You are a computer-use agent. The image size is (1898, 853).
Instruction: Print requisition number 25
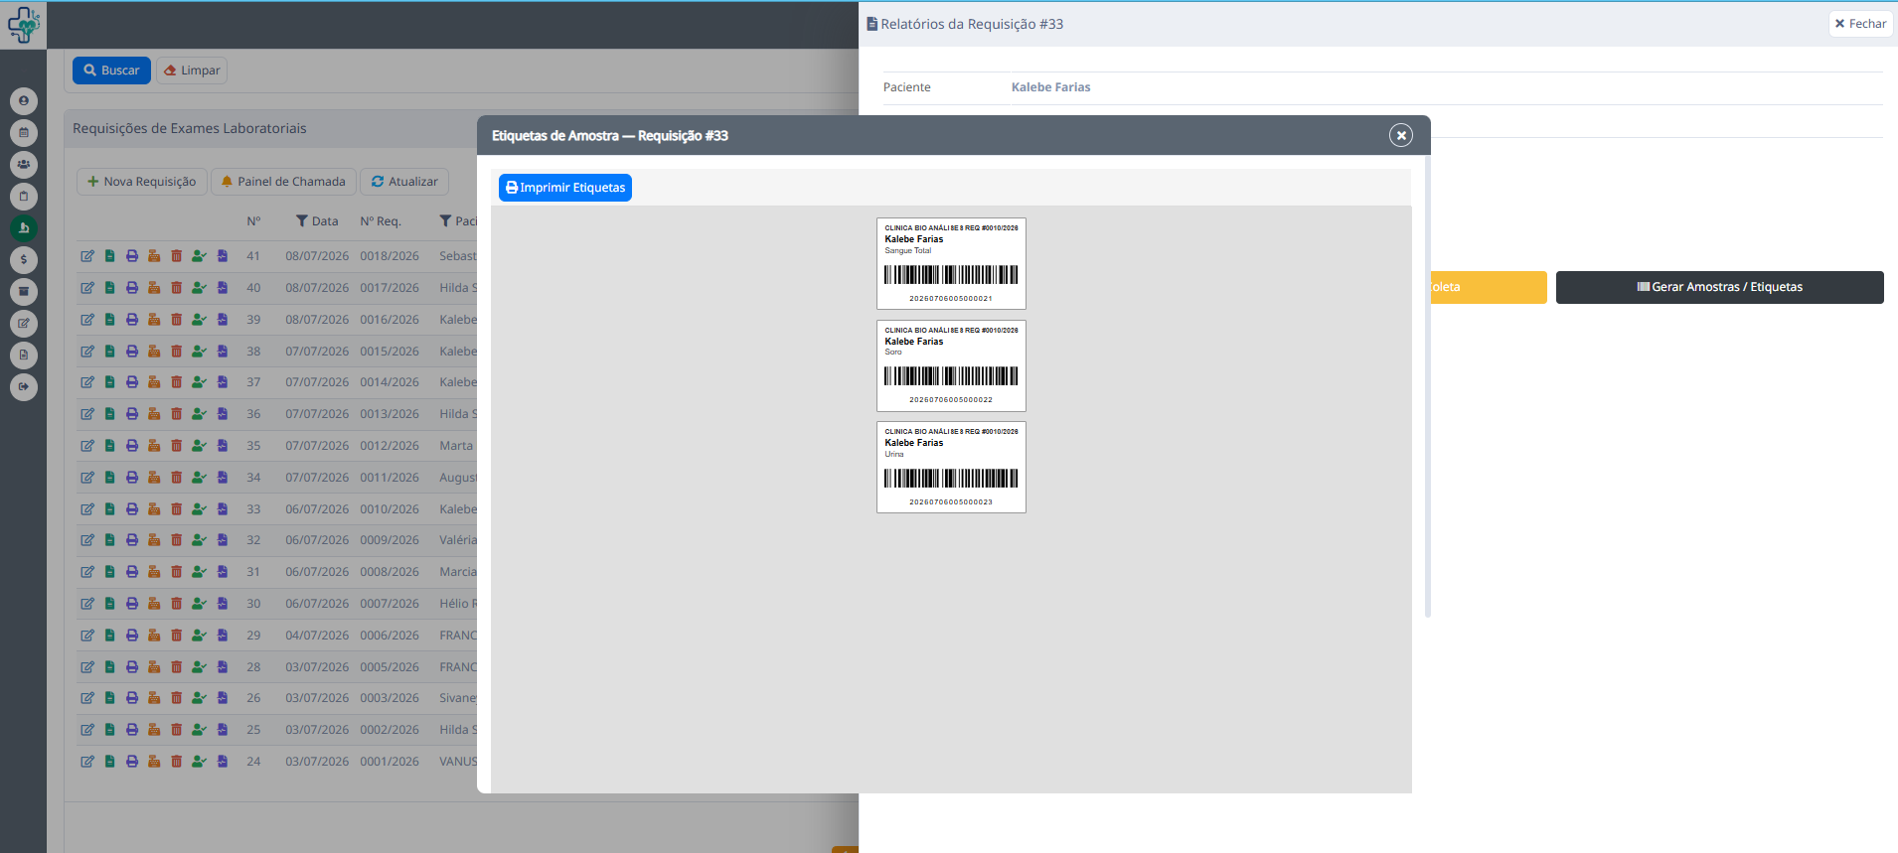click(132, 730)
